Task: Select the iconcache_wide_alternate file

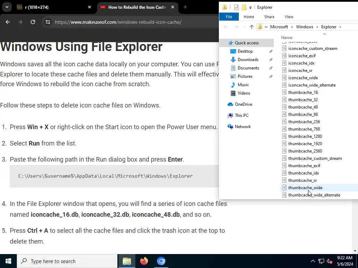Action: pos(312,85)
